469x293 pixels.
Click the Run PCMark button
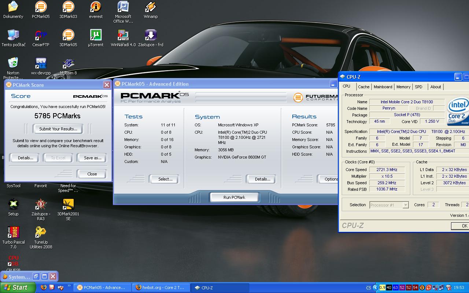coord(234,197)
